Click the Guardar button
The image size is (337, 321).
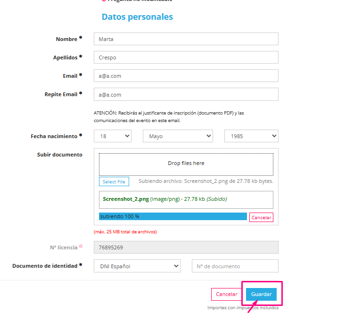click(x=261, y=294)
